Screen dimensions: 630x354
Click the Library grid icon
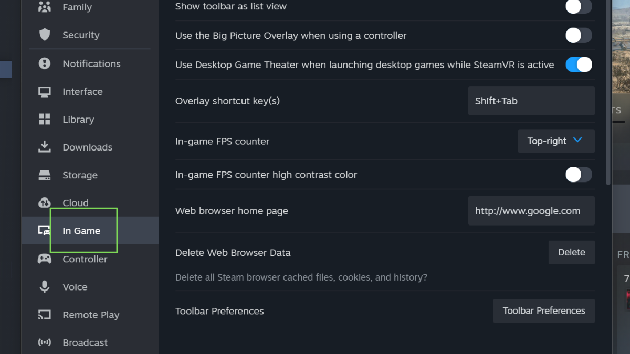click(45, 120)
